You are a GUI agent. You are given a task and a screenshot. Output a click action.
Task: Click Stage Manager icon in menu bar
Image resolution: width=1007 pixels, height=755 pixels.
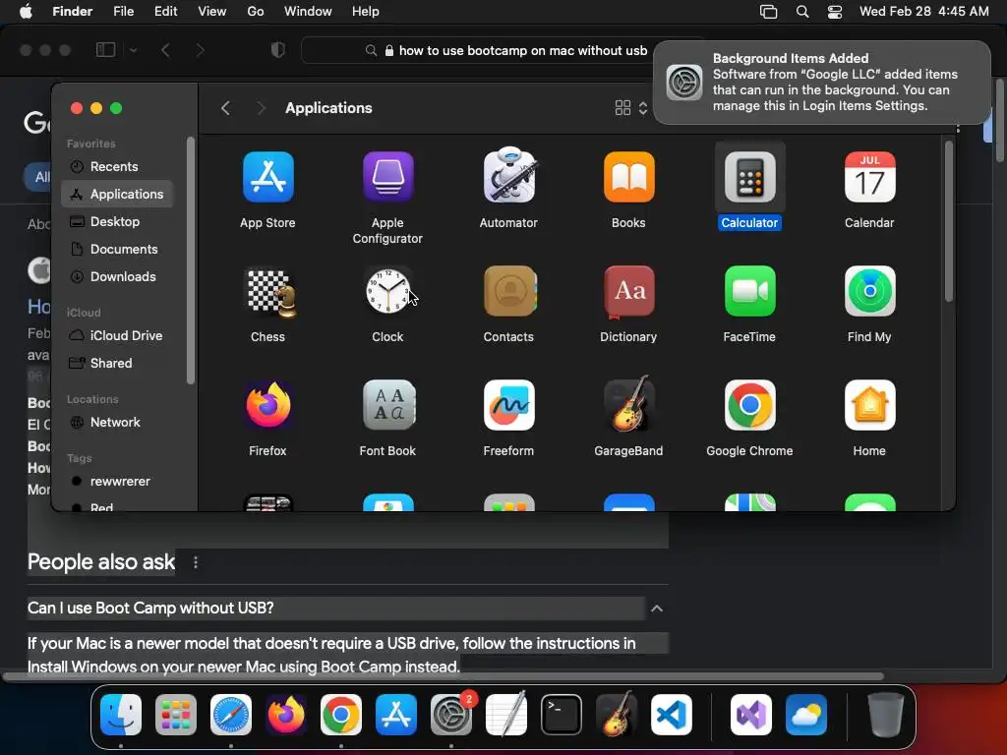pyautogui.click(x=768, y=12)
